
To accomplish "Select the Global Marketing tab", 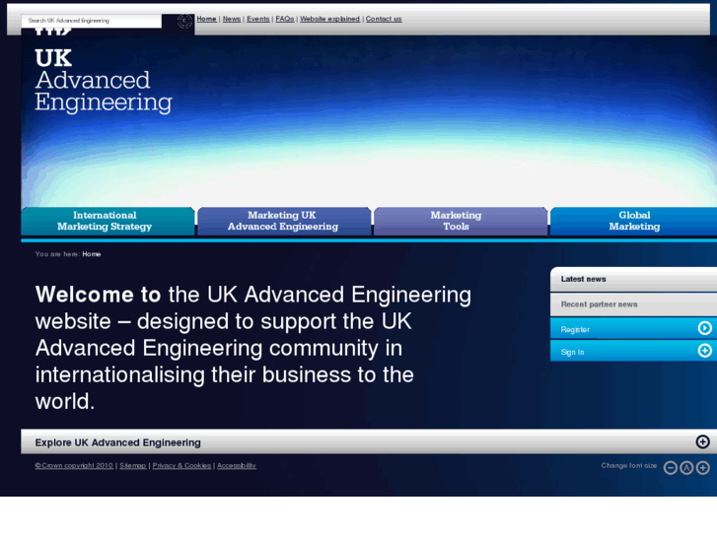I will pos(634,221).
